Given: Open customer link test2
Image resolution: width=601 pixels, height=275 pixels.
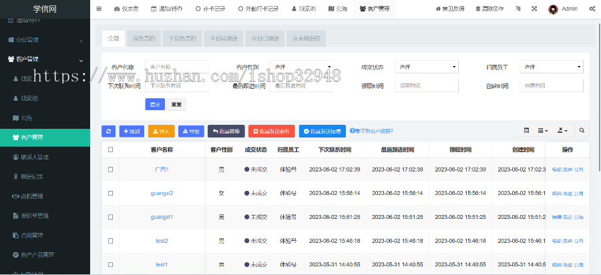Looking at the screenshot, I should tap(162, 240).
